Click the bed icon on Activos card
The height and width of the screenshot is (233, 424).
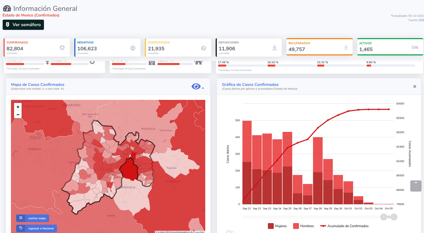click(x=415, y=47)
